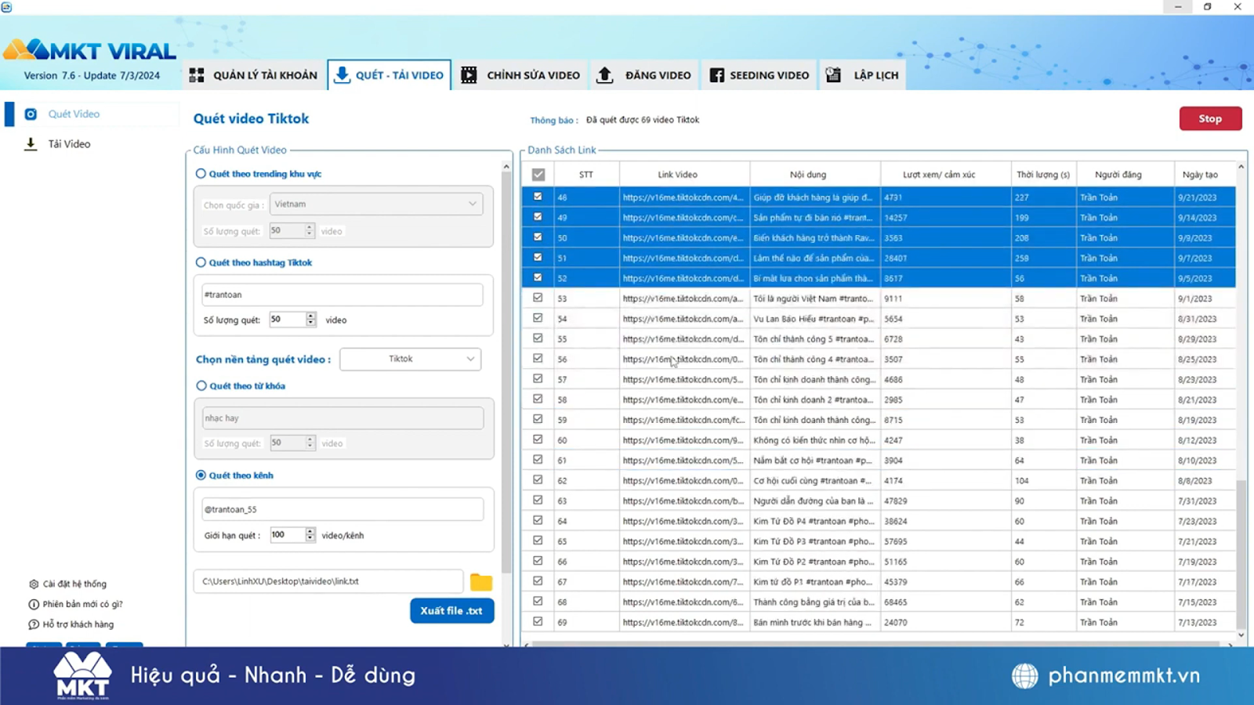Screen dimensions: 1254x705
Task: Select Quét theo kênh radio
Action: tap(201, 475)
